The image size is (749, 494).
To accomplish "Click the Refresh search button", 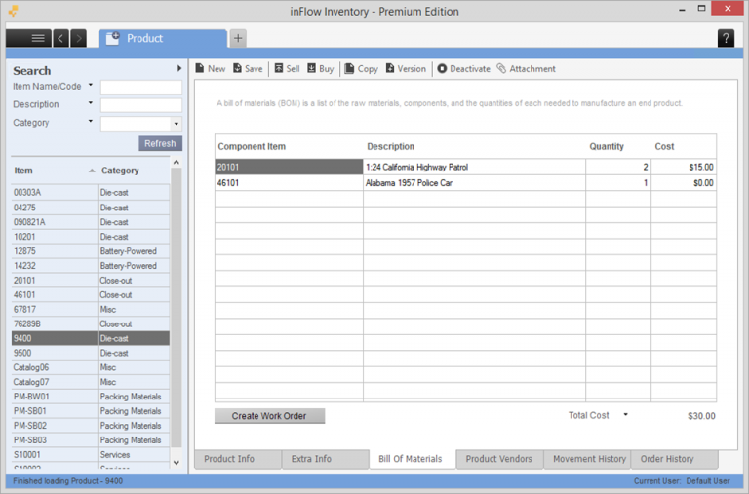I will click(x=160, y=143).
